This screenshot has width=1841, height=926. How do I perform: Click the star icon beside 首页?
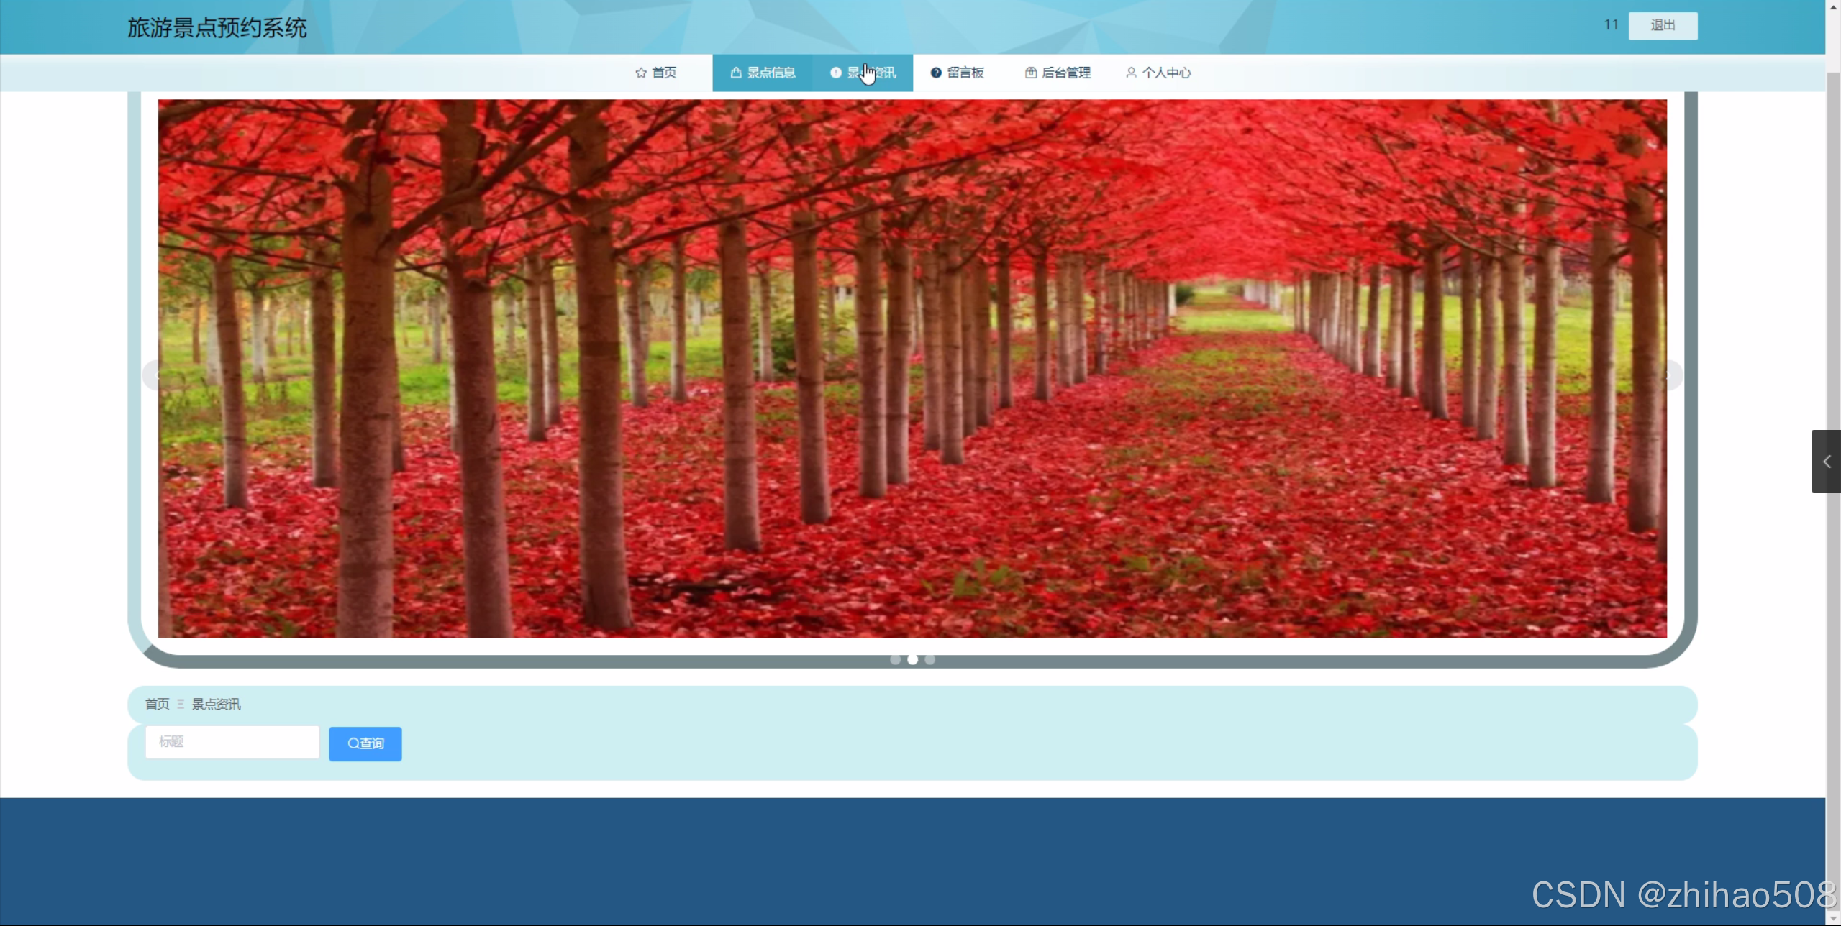(640, 73)
